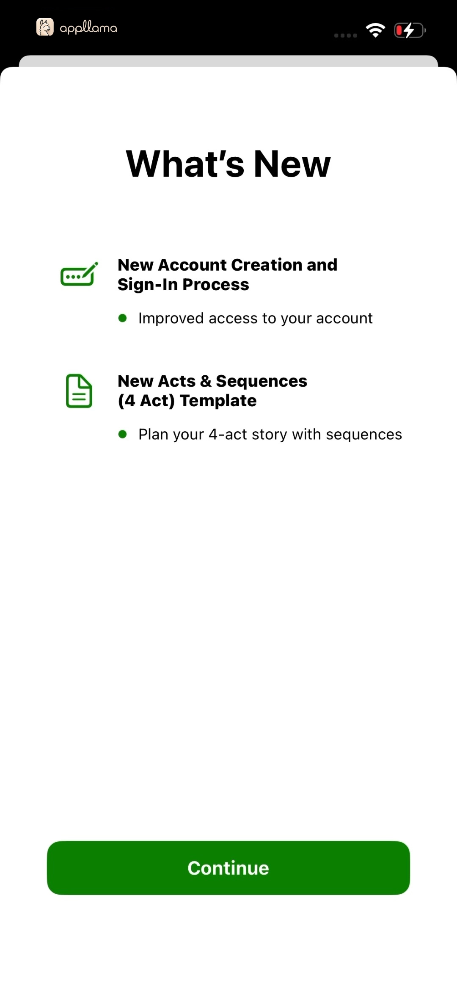Tap the Wi-Fi status icon
This screenshot has width=457, height=990.
[375, 30]
